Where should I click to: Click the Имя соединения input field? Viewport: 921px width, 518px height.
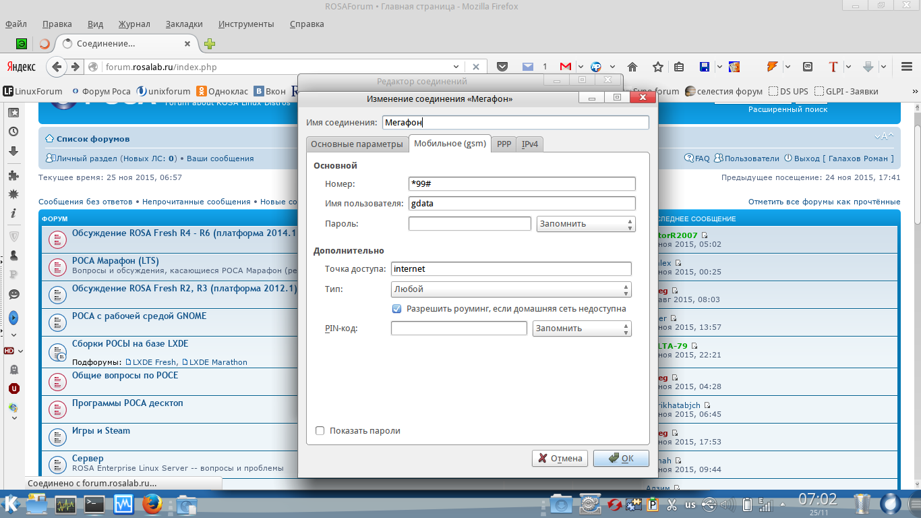515,123
